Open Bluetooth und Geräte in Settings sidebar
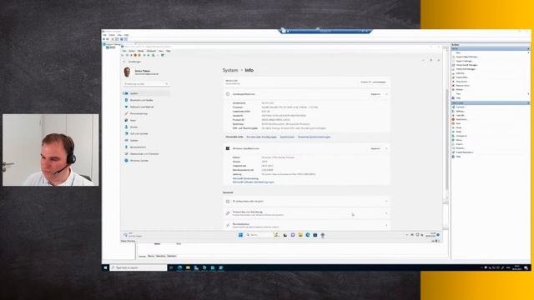This screenshot has height=300, width=534. click(146, 100)
